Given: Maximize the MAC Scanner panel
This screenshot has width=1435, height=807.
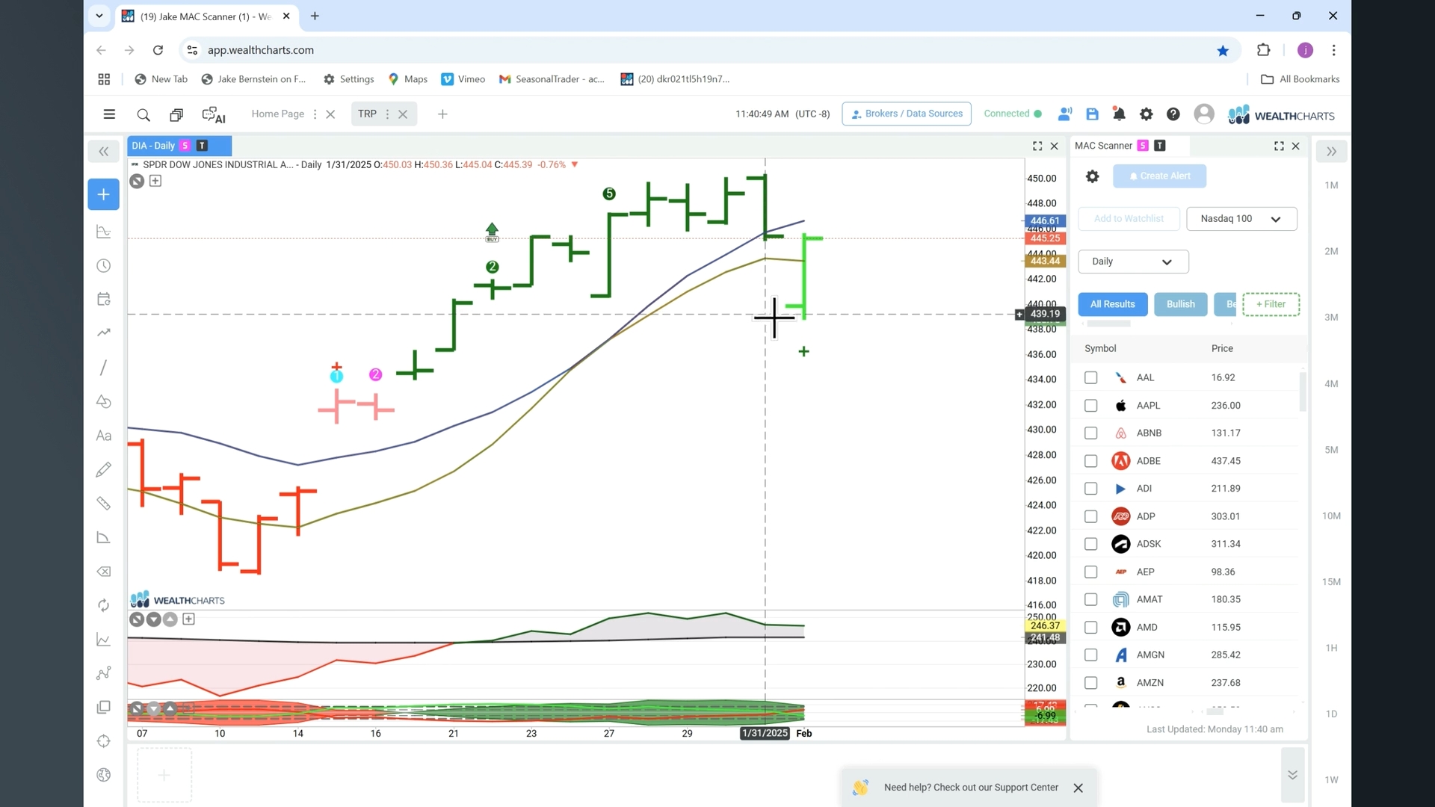Looking at the screenshot, I should pyautogui.click(x=1279, y=146).
